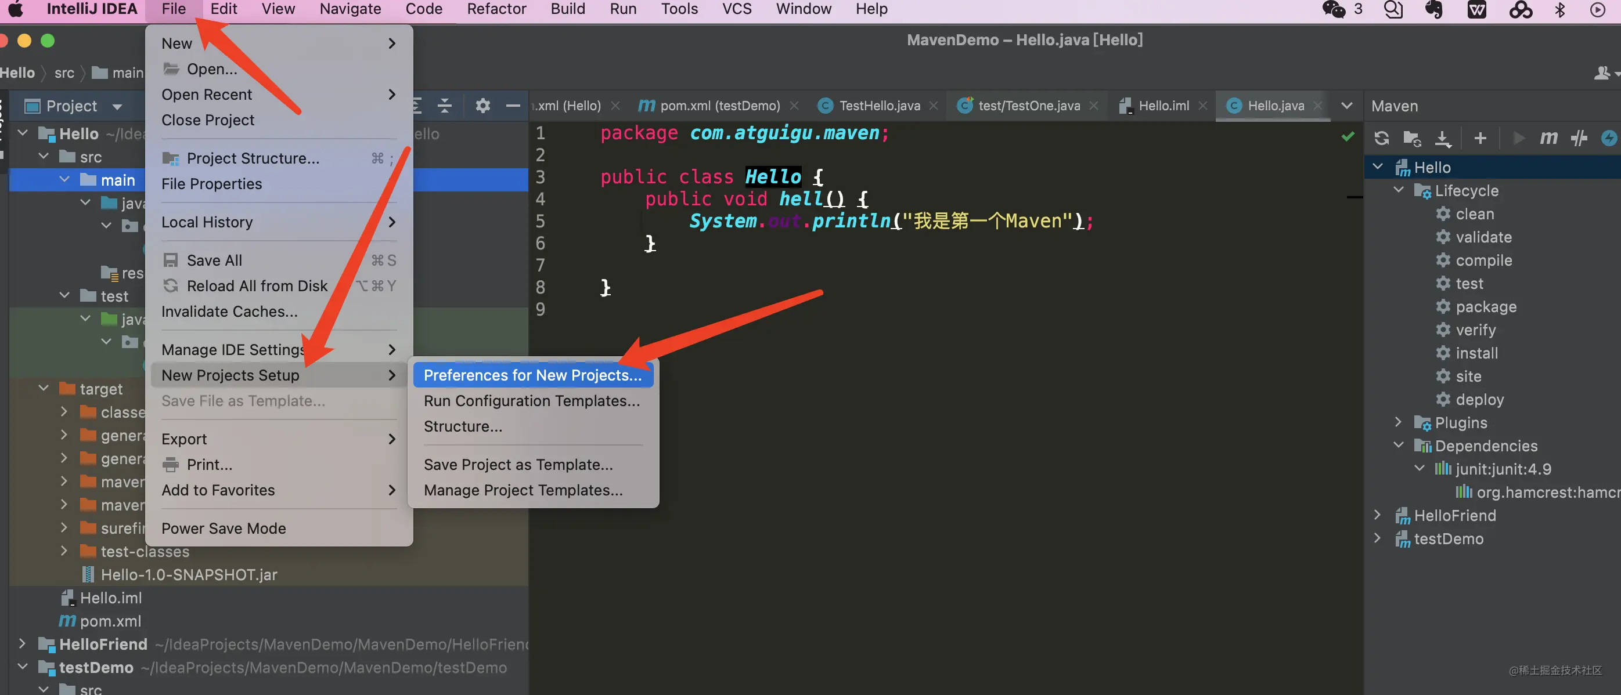Select Hello.iml file in Project tree

(111, 598)
